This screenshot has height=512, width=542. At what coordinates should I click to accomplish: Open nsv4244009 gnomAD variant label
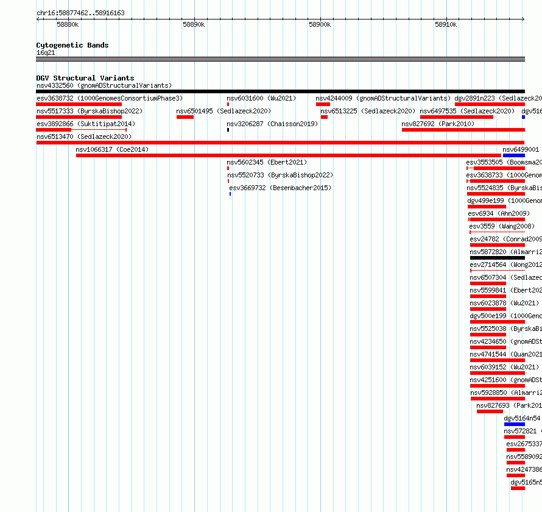click(383, 98)
